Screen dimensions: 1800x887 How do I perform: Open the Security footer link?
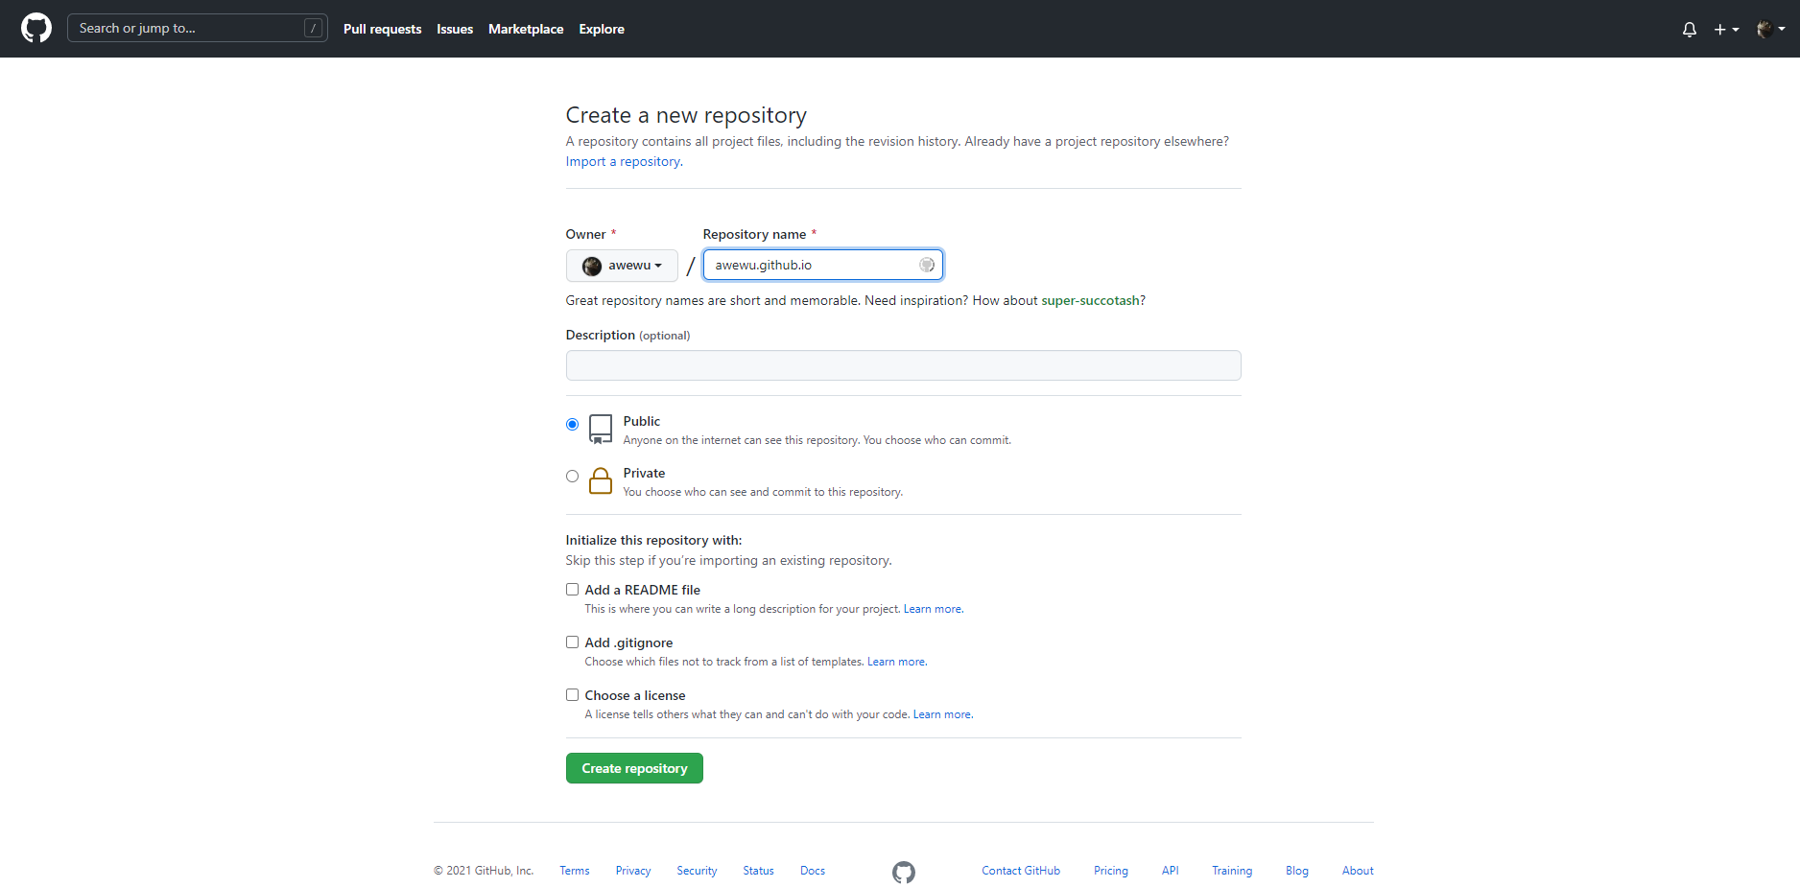coord(697,871)
